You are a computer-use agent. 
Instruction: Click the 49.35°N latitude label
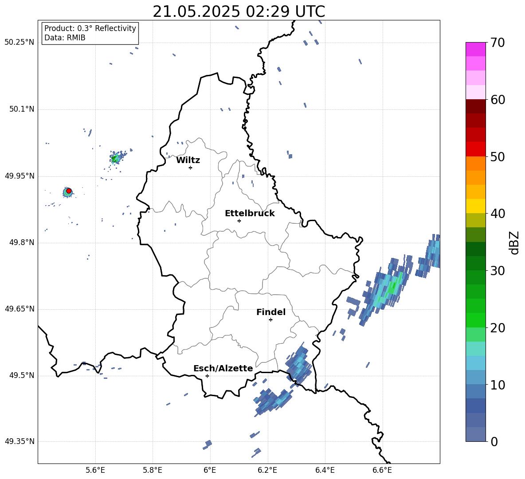pyautogui.click(x=20, y=441)
